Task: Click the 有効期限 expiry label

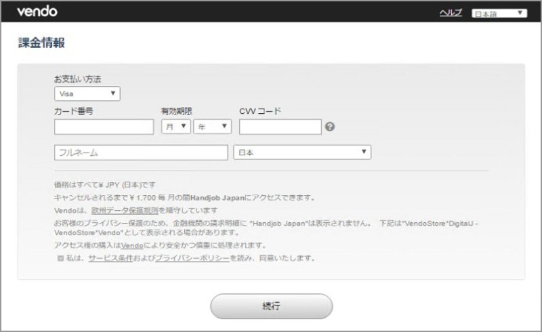Action: point(178,111)
